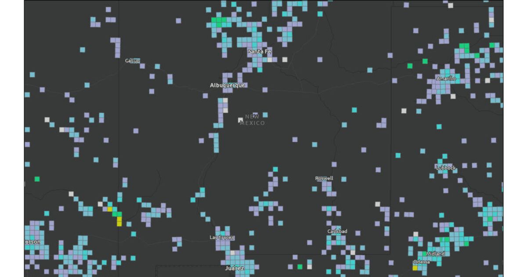Click the Santa Fe city label
527x277 pixels.
coord(260,52)
